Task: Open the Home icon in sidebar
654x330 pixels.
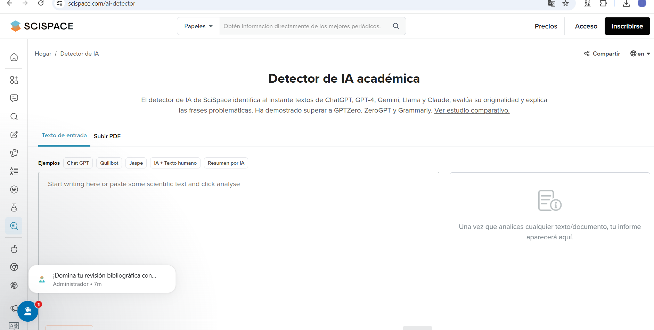Action: [14, 57]
